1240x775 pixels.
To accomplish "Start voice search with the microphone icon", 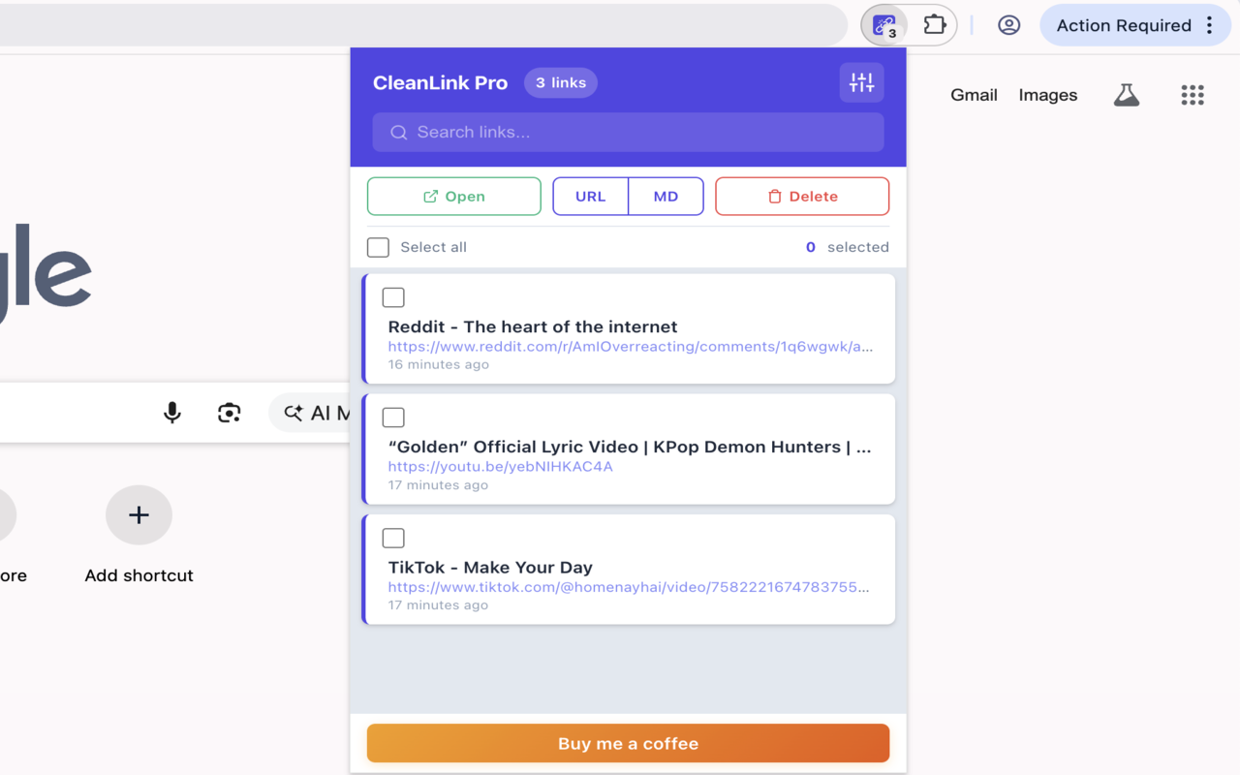I will [172, 412].
